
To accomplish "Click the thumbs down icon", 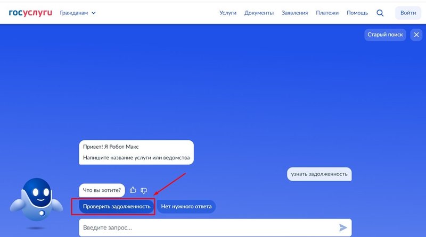I will click(x=144, y=191).
